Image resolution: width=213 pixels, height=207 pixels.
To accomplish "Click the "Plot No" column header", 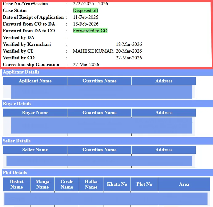I will tap(144, 184).
